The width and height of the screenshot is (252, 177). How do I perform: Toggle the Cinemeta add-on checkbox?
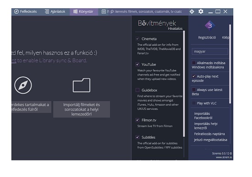(137, 39)
